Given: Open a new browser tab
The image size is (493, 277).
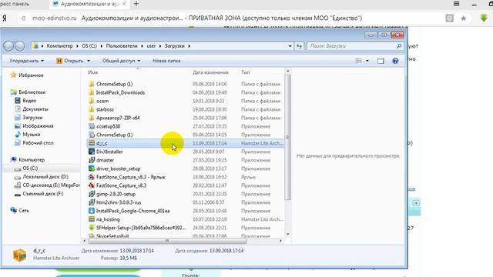Looking at the screenshot, I should click(136, 4).
